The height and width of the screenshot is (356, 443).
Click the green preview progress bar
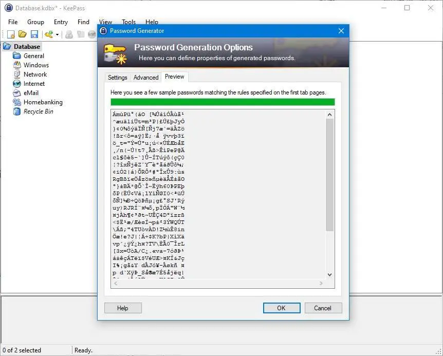[x=223, y=102]
